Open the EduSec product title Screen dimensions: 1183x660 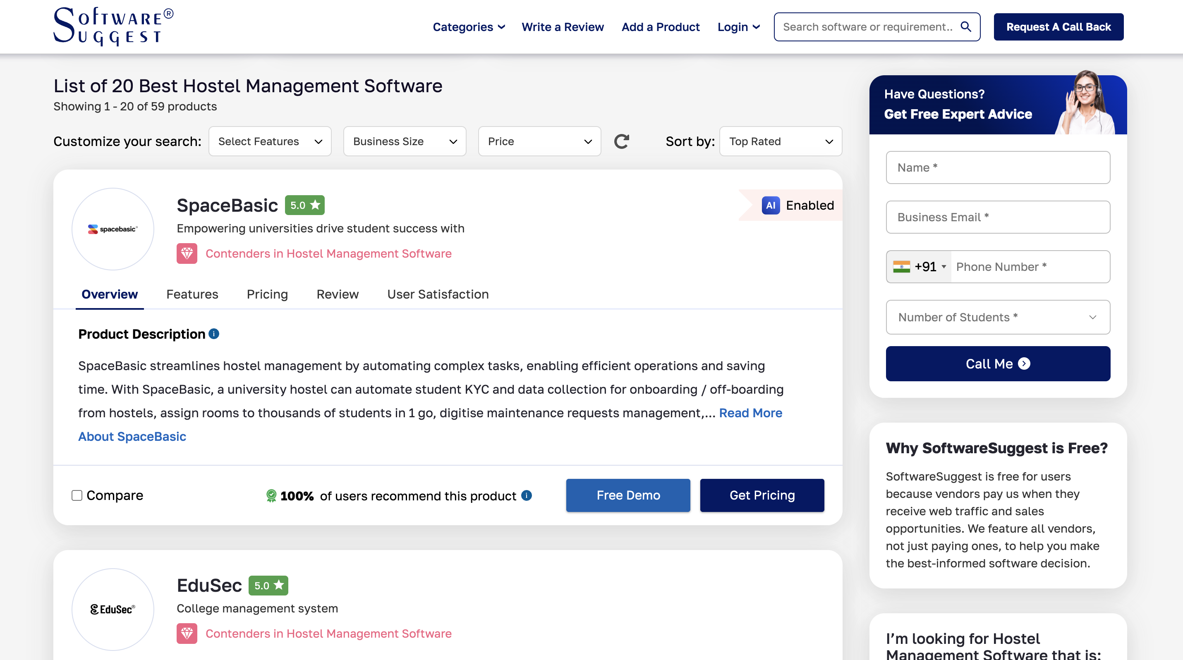pos(209,585)
